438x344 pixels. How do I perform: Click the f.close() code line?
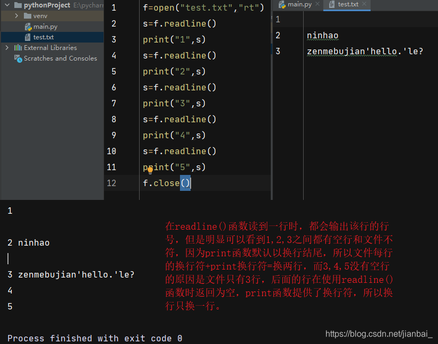coord(167,183)
